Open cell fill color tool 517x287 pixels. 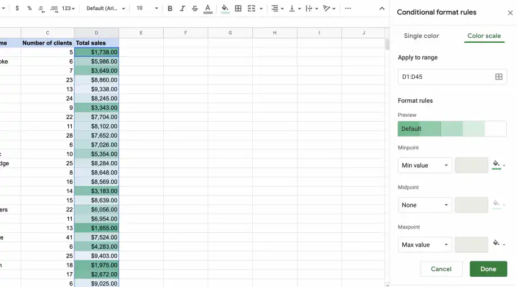tap(225, 8)
